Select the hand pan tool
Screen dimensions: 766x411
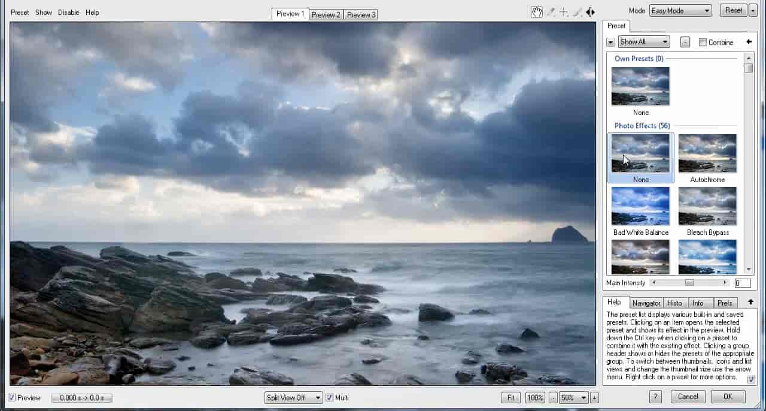[537, 12]
